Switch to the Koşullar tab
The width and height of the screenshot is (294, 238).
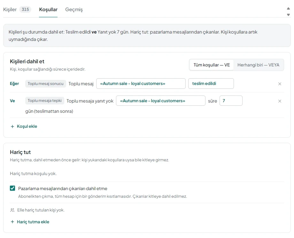point(48,9)
